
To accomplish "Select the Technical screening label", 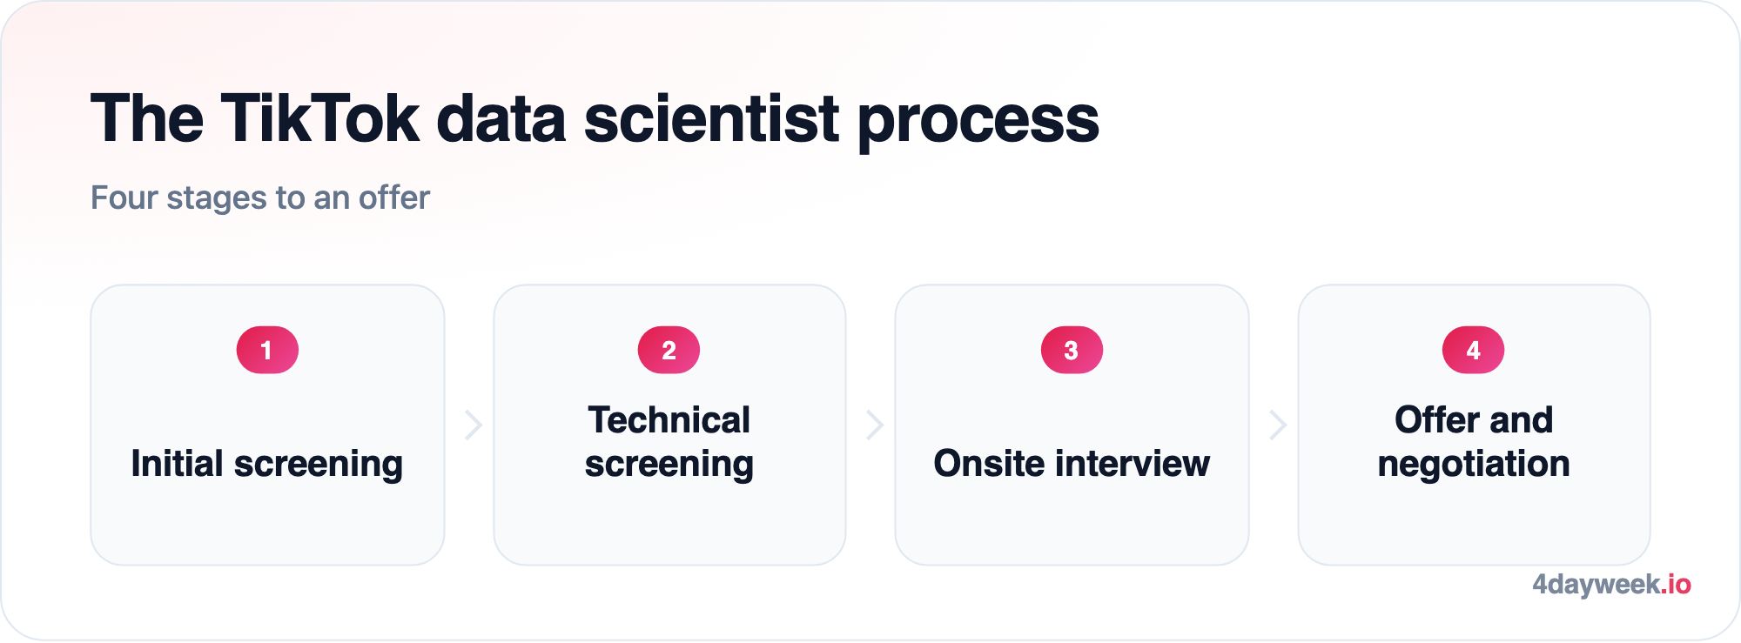I will [669, 442].
